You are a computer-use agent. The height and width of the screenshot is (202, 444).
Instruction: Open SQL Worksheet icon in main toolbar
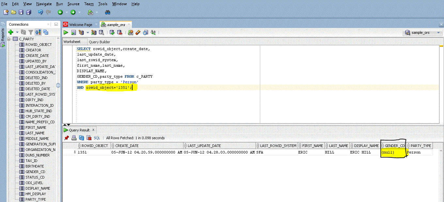[90, 12]
